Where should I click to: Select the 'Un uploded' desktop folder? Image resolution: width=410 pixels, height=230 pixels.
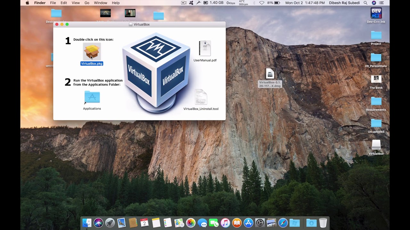tap(376, 123)
